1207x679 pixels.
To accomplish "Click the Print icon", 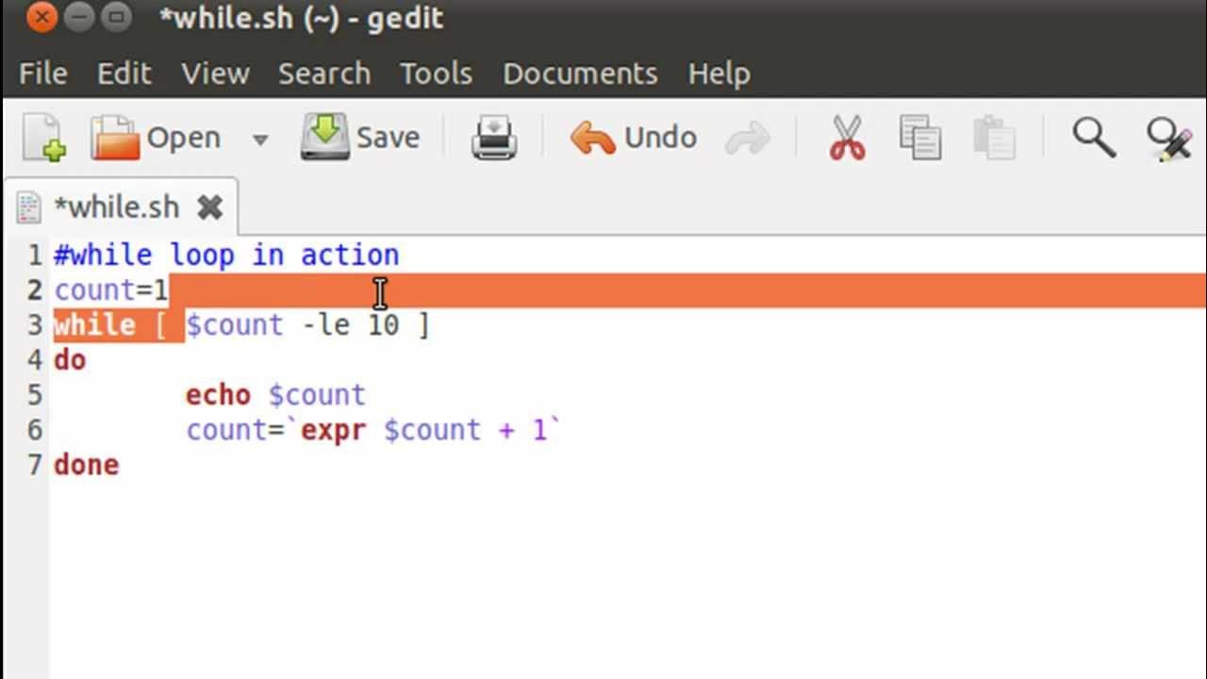I will click(x=494, y=138).
